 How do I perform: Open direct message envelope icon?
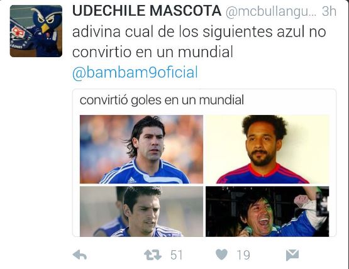[x=292, y=255]
